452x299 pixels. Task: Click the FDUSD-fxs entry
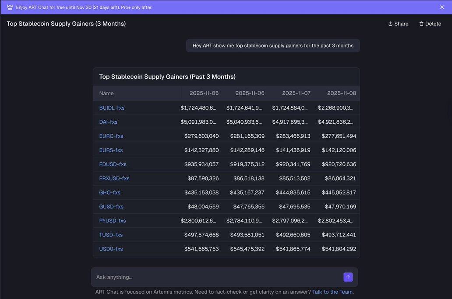pyautogui.click(x=113, y=164)
